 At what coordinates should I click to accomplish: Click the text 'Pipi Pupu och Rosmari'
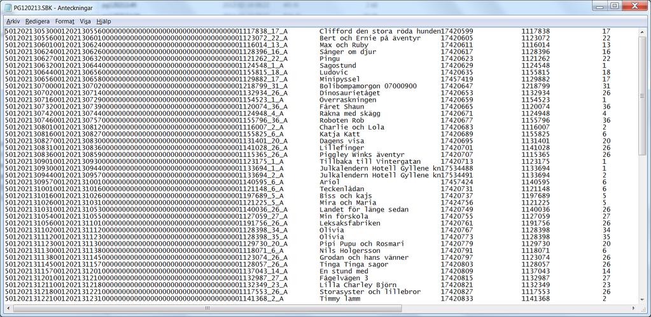362,244
